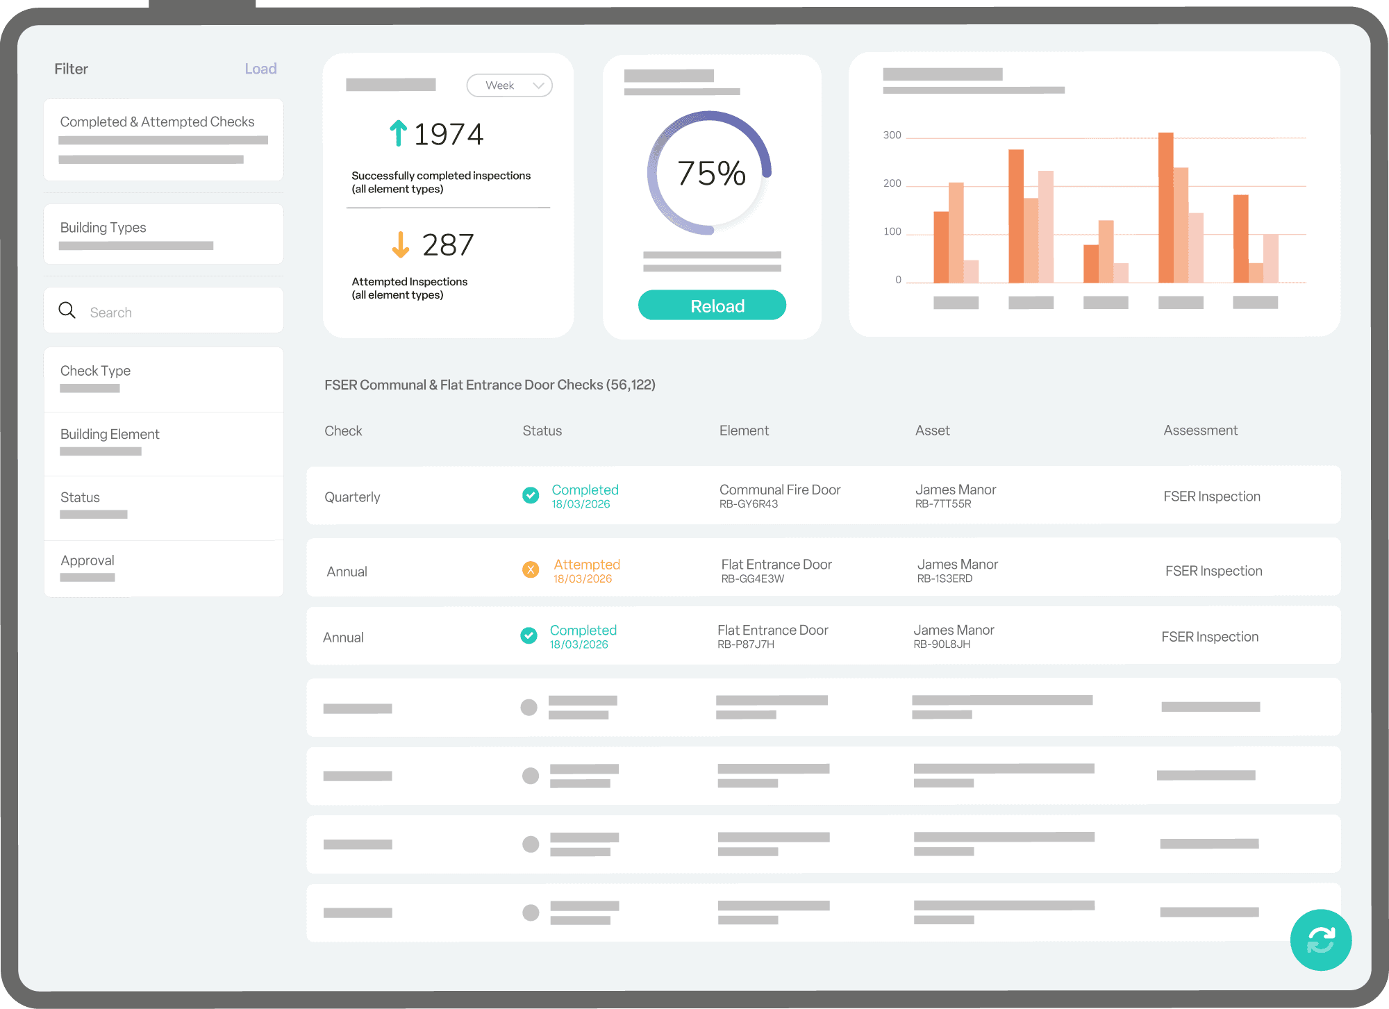Click the orange attempted icon on the Annual check

(531, 569)
